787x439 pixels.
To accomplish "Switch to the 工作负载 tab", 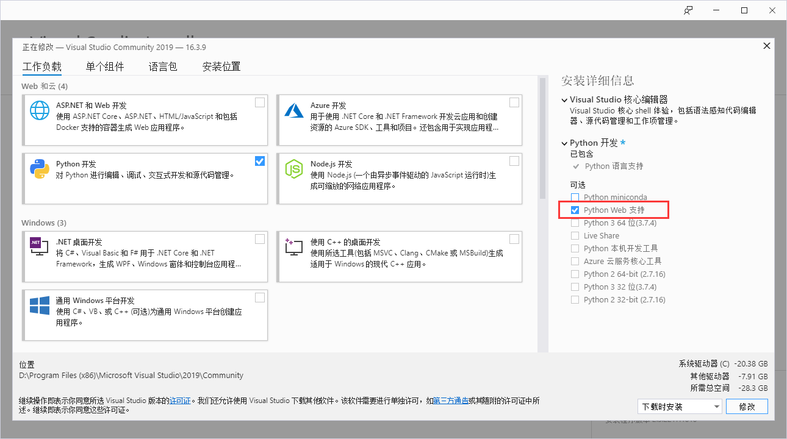I will 42,67.
